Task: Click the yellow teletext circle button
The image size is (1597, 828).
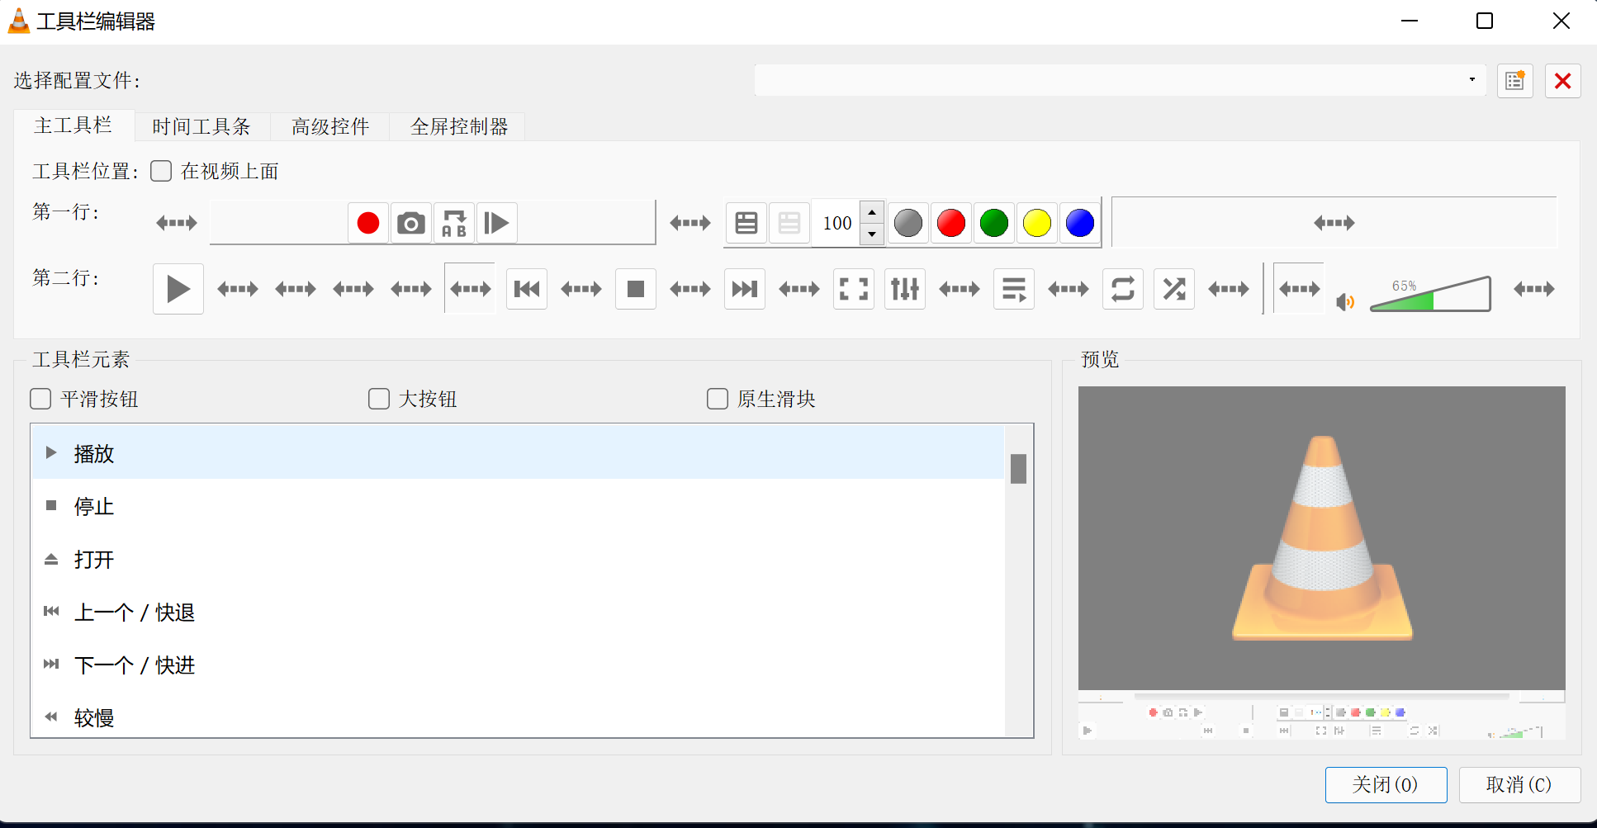Action: click(x=1037, y=223)
